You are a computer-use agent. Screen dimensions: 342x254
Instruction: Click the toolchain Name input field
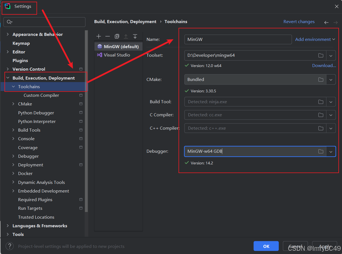click(238, 40)
